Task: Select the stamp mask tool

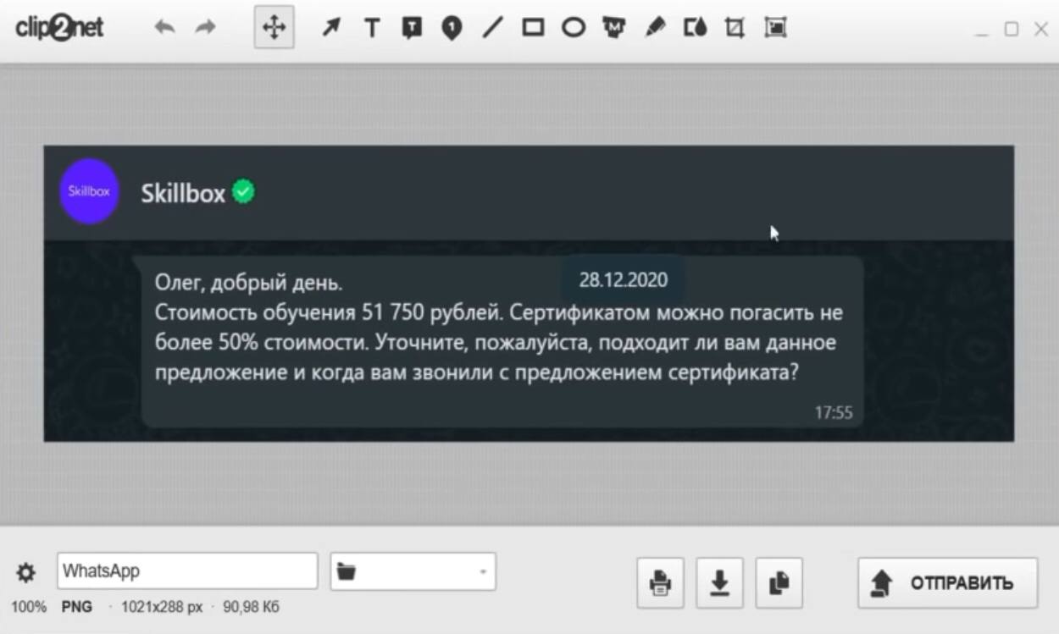Action: (614, 28)
